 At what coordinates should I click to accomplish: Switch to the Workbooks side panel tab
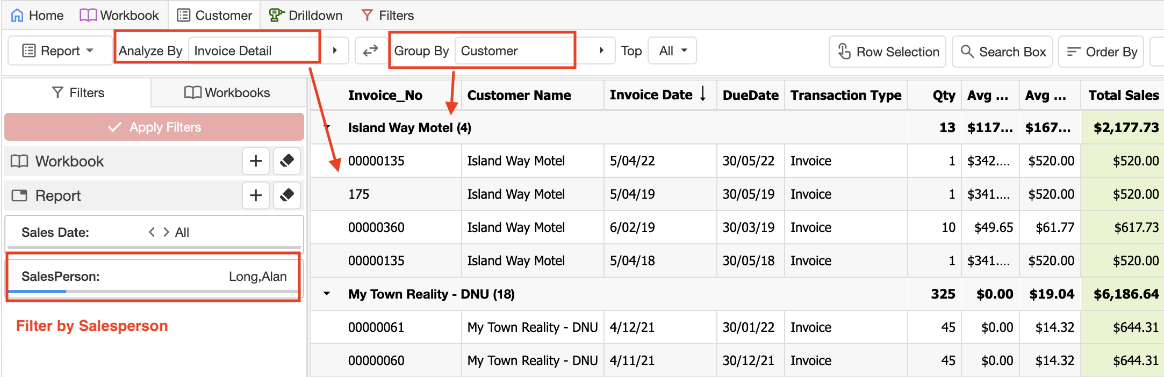coord(227,92)
